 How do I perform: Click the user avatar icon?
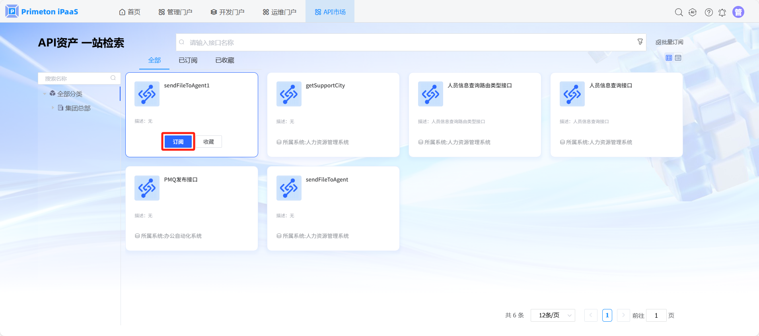click(738, 12)
